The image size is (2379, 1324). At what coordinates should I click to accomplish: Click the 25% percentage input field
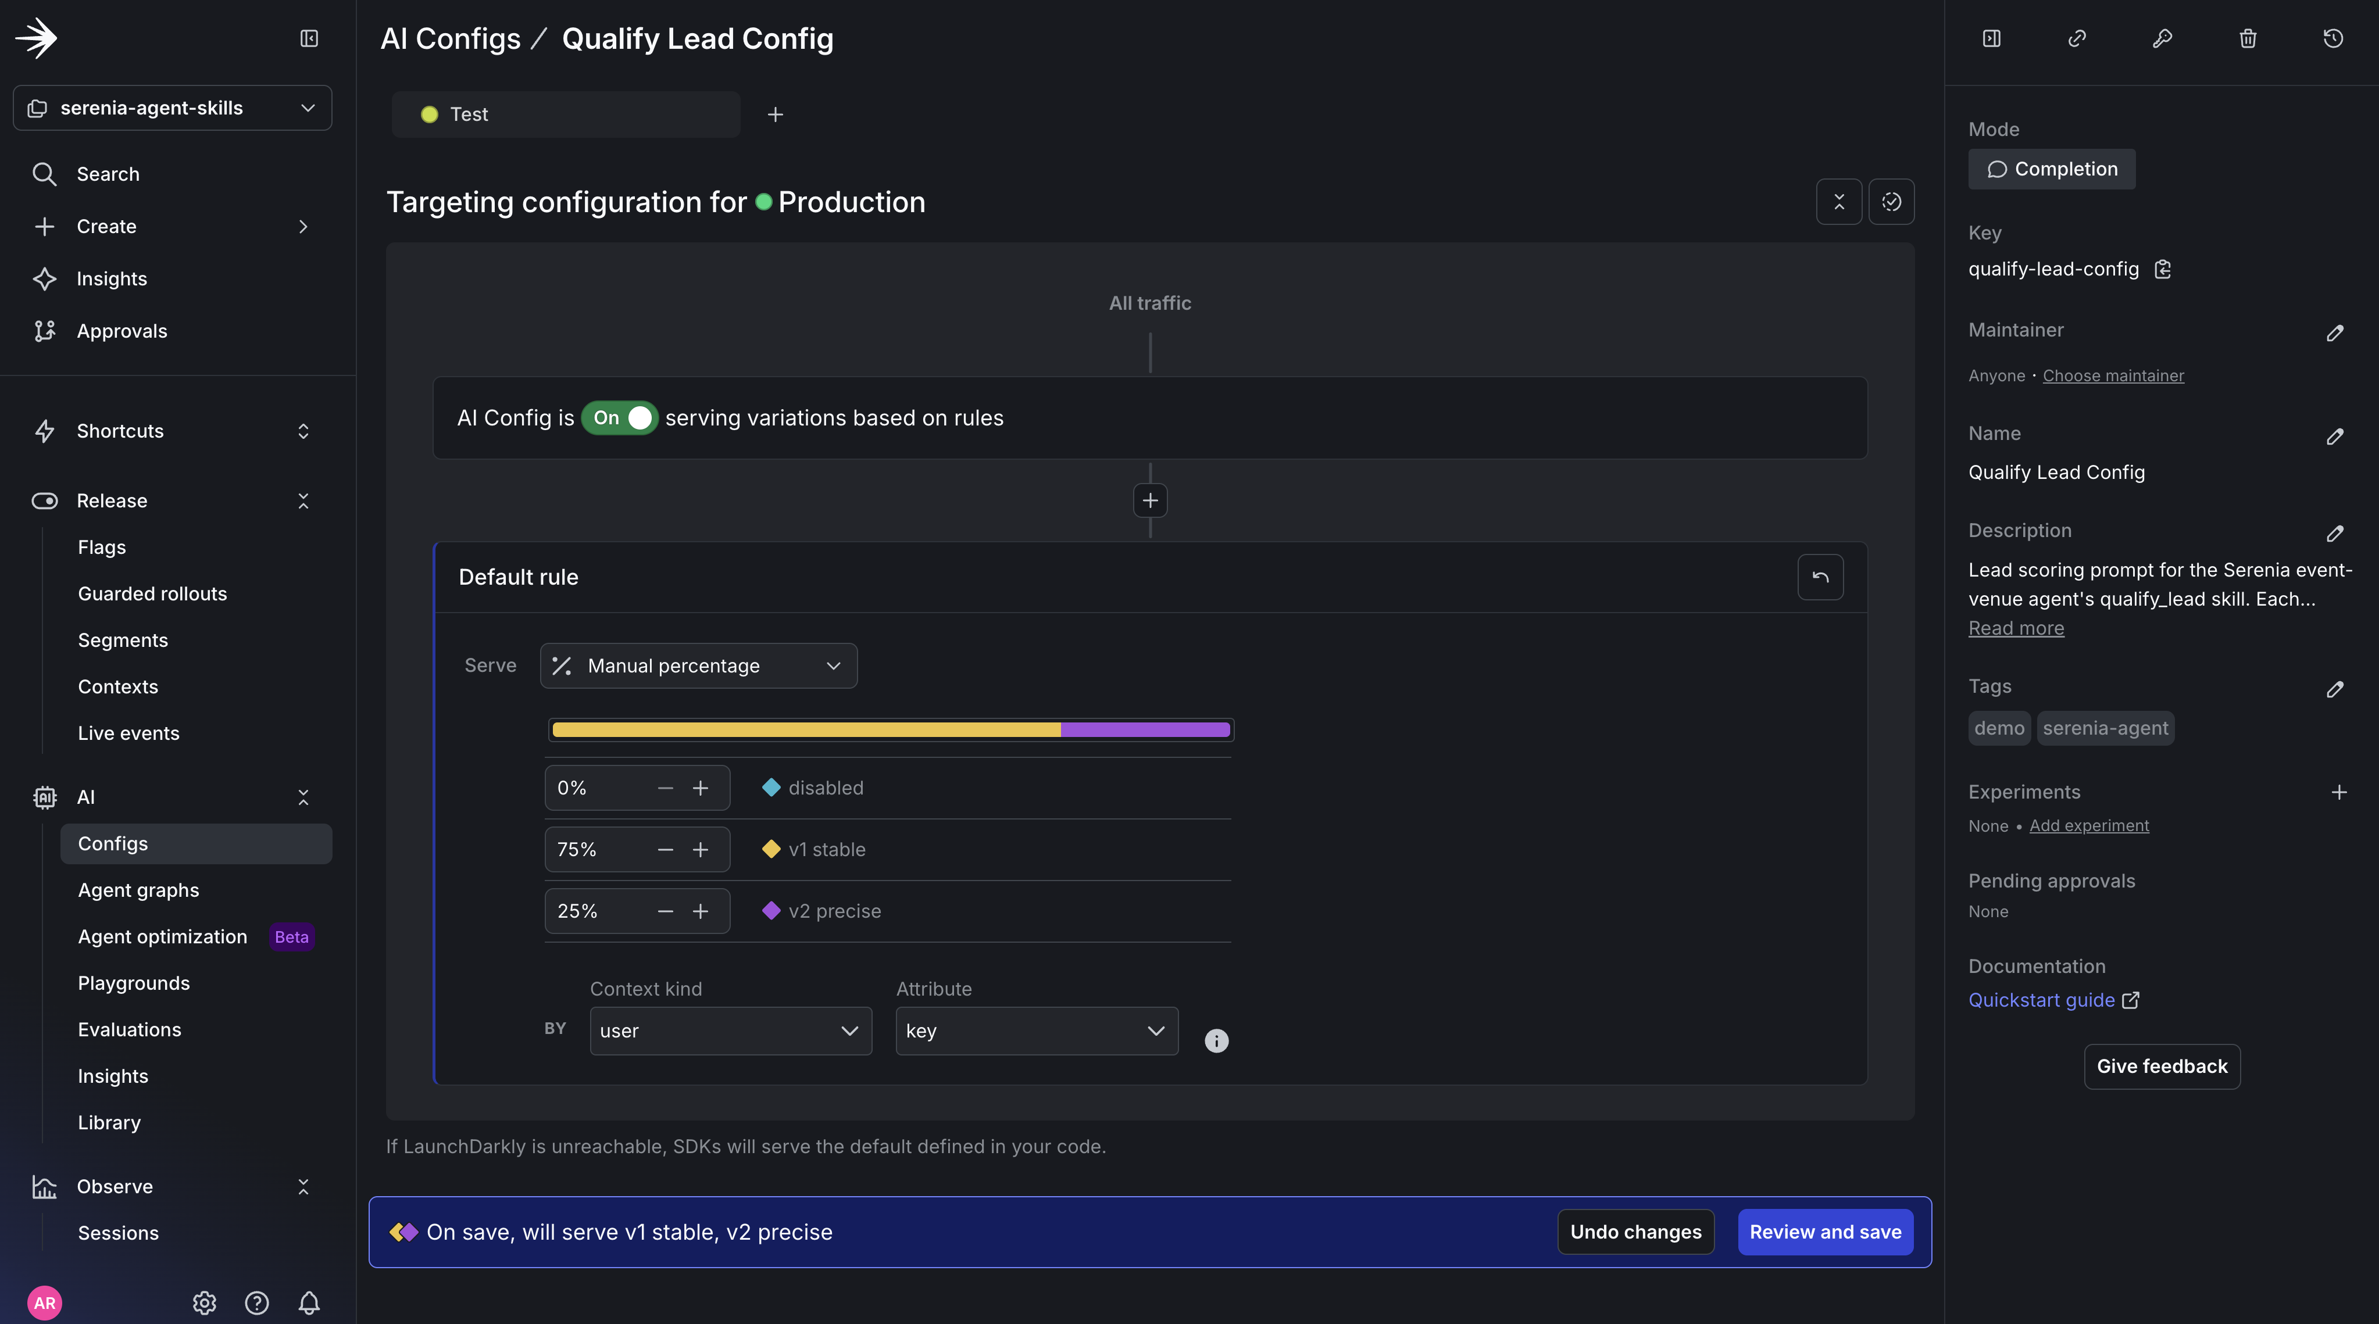[x=637, y=911]
